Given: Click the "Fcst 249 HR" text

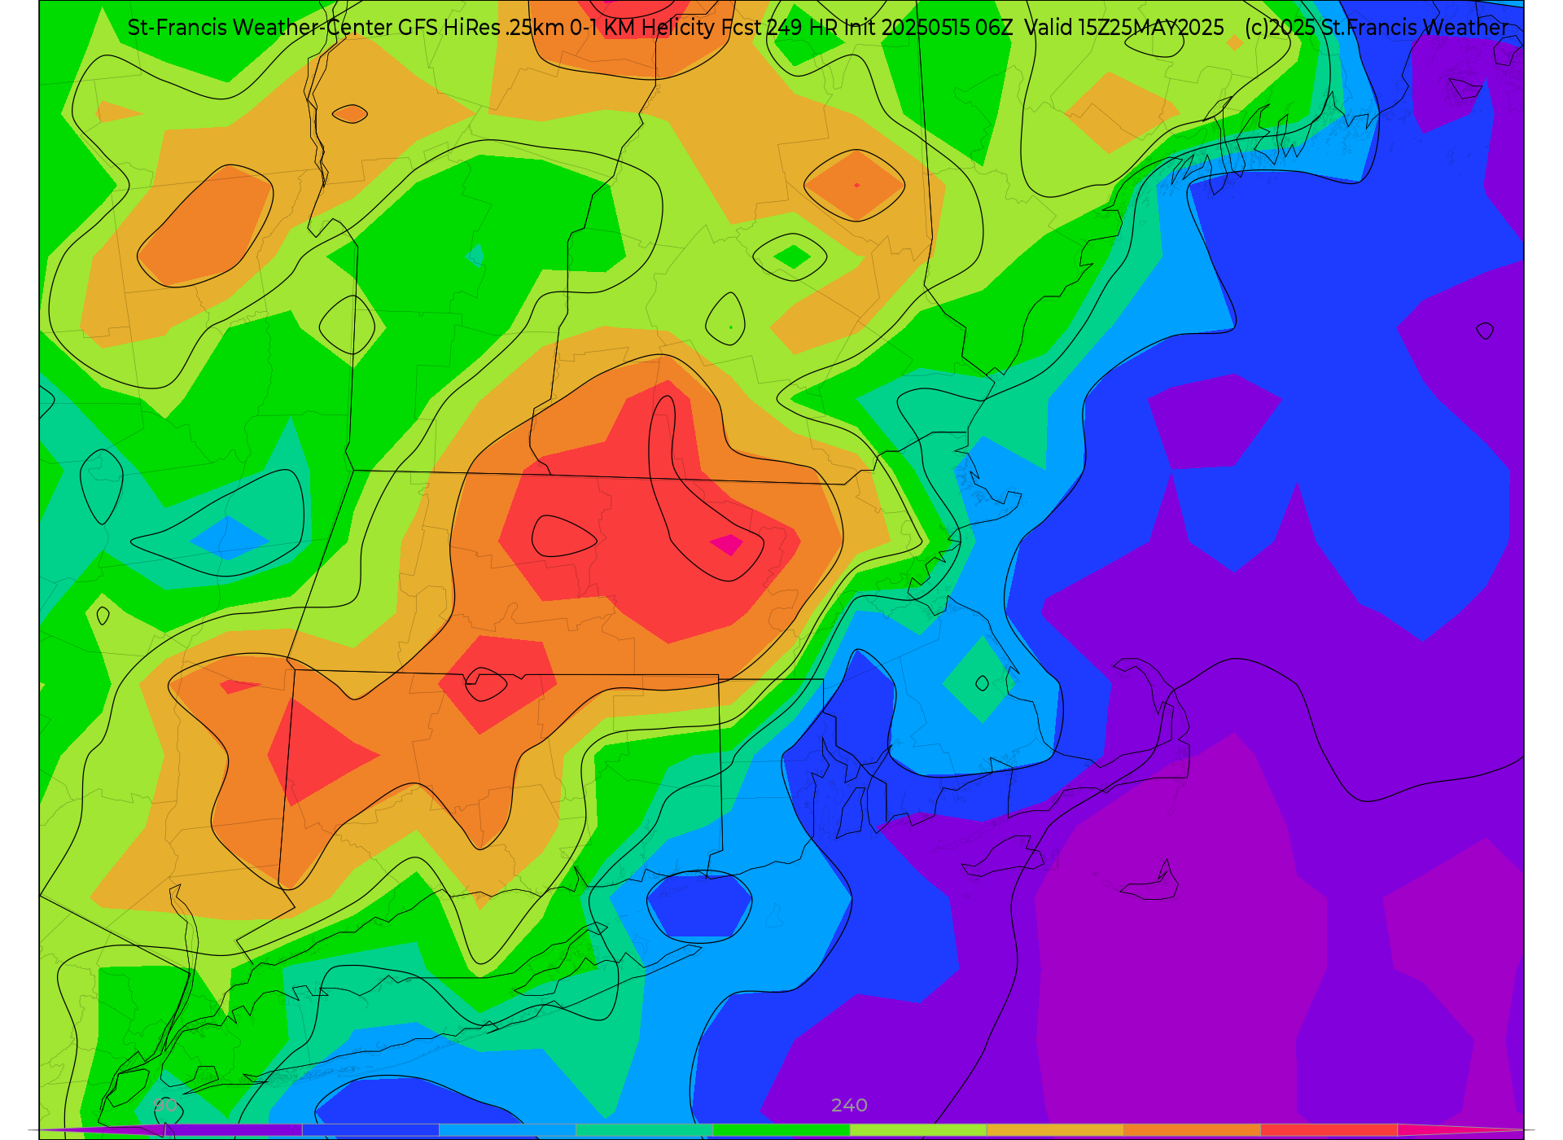Looking at the screenshot, I should 780,28.
